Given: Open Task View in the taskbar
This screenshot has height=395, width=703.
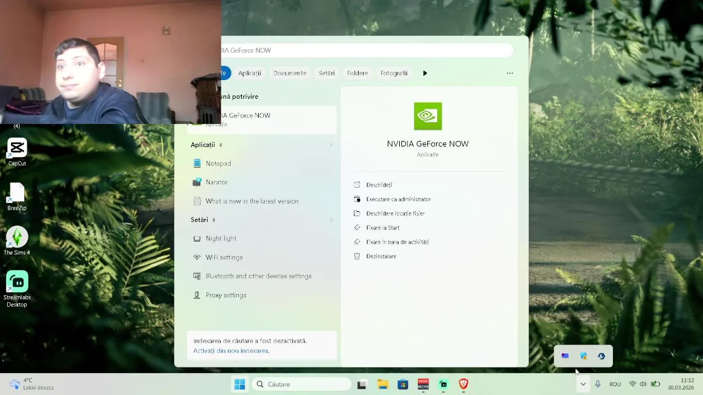Looking at the screenshot, I should (x=361, y=385).
